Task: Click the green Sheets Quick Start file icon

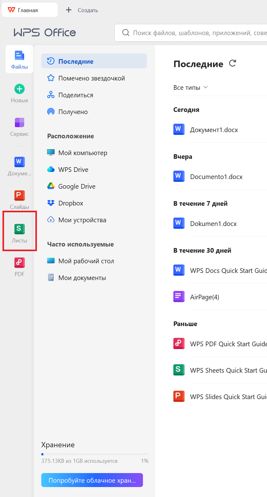Action: [179, 370]
